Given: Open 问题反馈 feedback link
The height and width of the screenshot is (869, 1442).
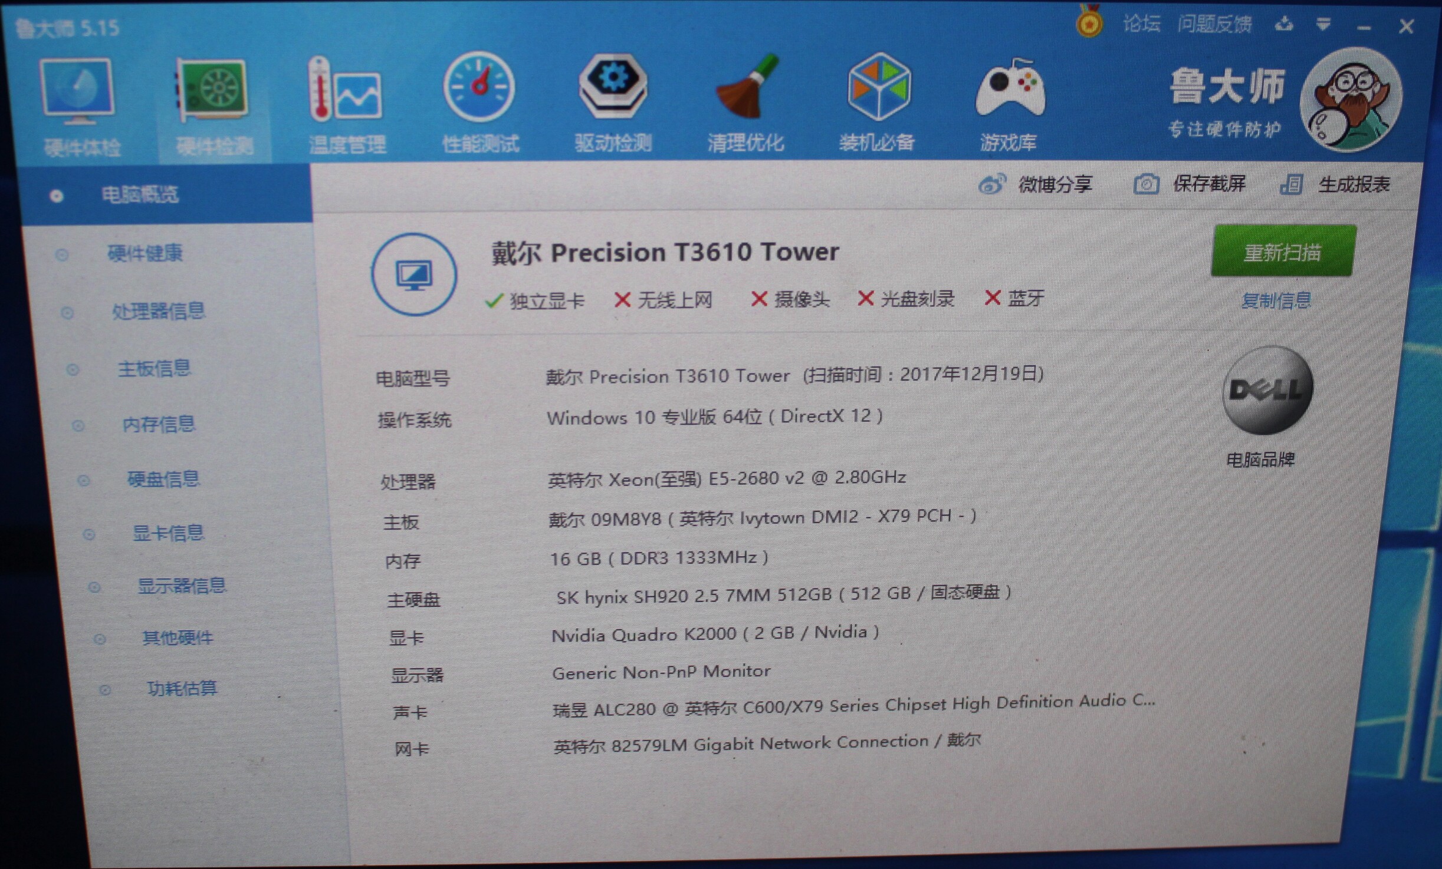Looking at the screenshot, I should coord(1214,24).
